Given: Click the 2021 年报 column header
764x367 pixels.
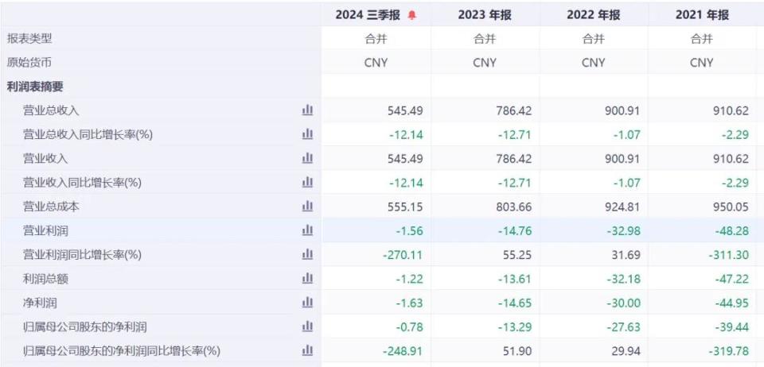Looking at the screenshot, I should [702, 15].
